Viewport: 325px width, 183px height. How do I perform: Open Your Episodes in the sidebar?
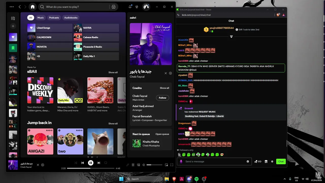coord(13,48)
